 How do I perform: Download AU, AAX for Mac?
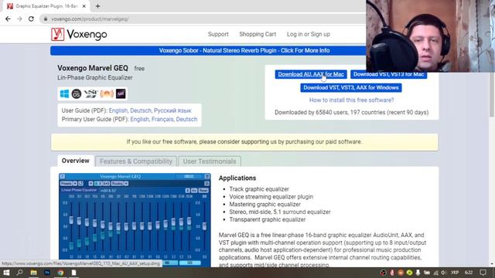coord(311,74)
